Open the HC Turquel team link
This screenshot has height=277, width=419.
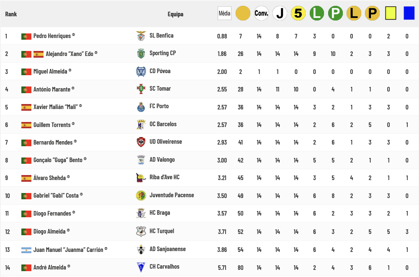coord(162,231)
